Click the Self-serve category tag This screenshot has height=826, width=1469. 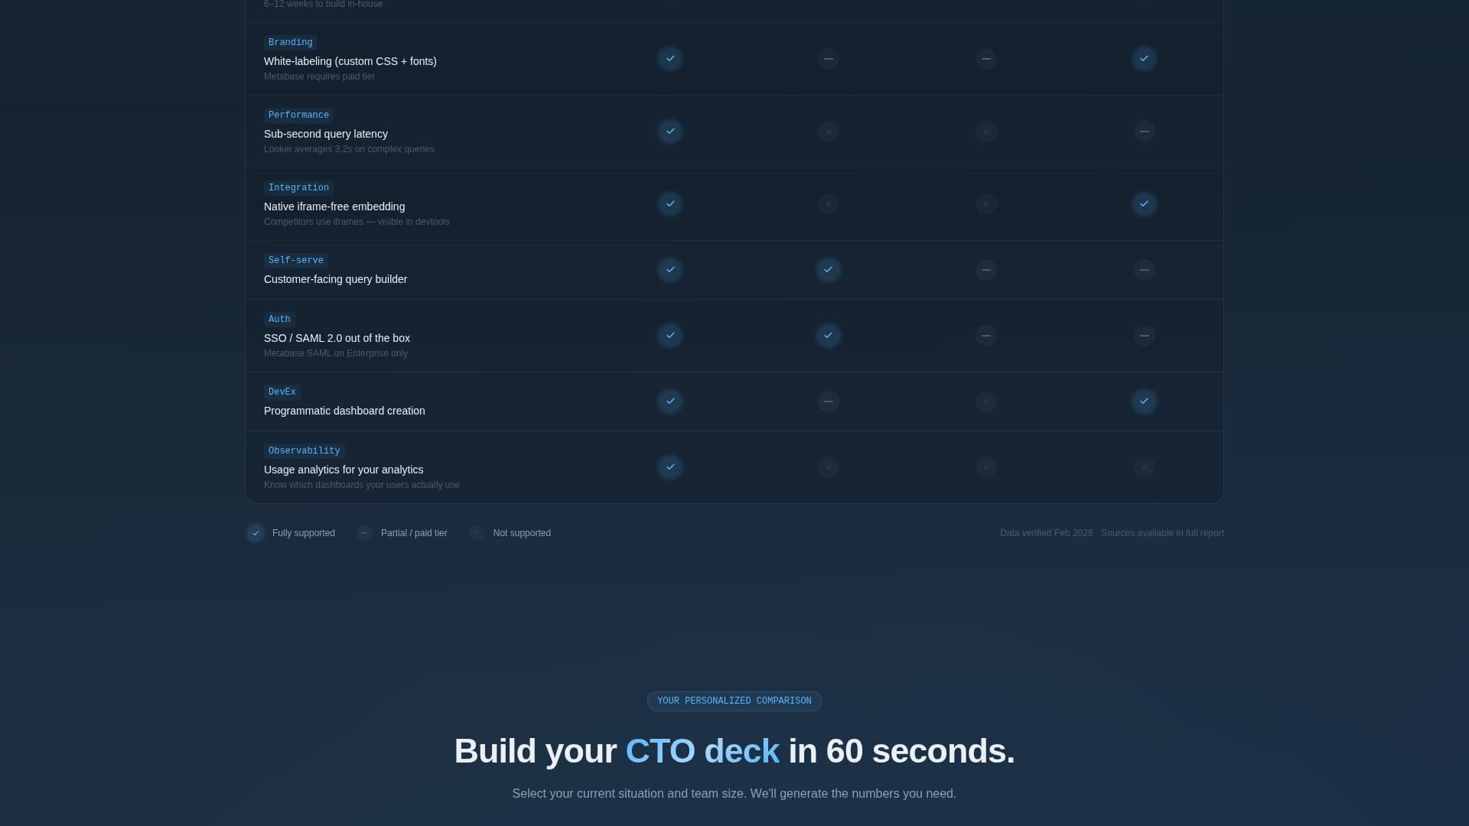[295, 261]
